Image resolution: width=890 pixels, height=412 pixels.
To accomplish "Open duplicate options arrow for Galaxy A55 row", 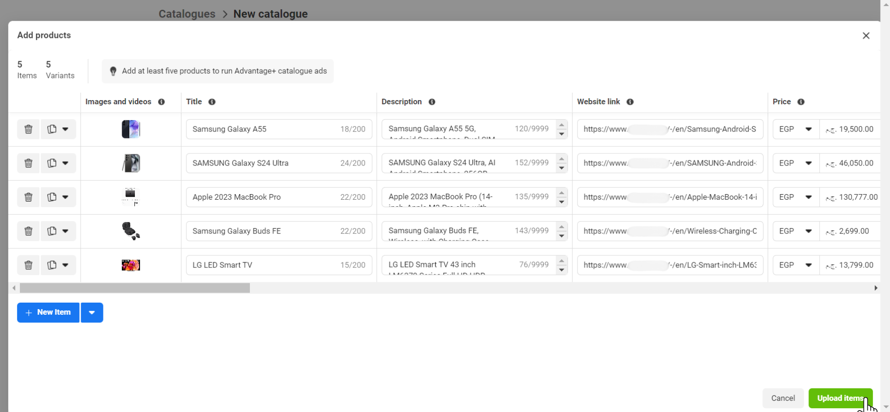I will (65, 129).
